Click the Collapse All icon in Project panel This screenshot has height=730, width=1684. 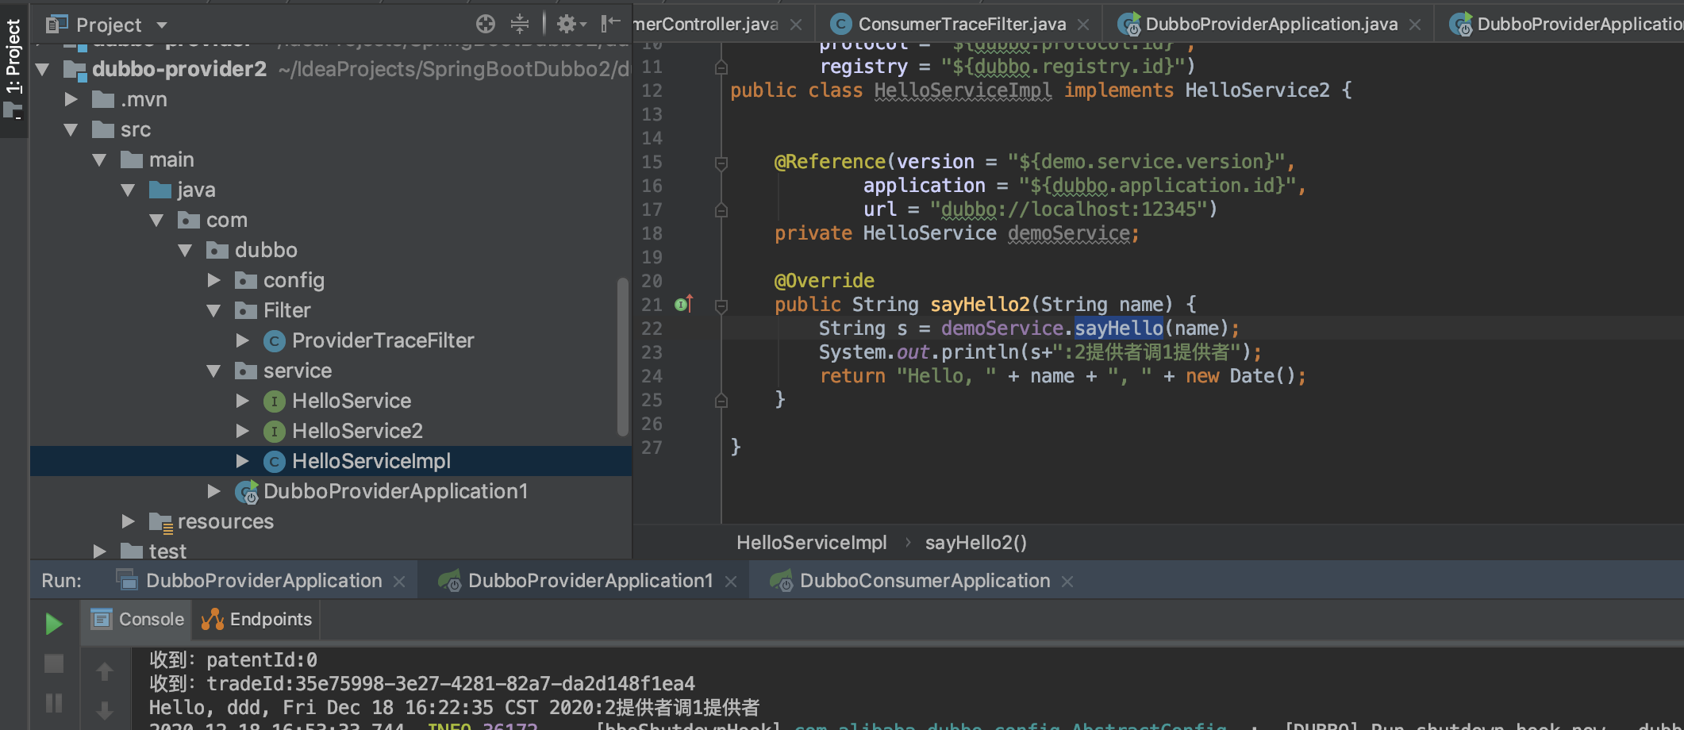point(520,24)
